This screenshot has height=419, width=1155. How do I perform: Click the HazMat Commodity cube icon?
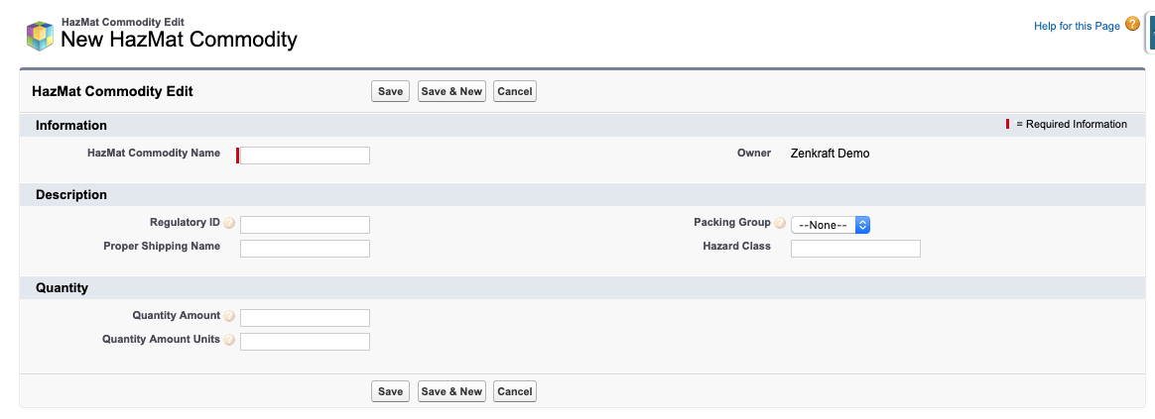click(x=40, y=36)
